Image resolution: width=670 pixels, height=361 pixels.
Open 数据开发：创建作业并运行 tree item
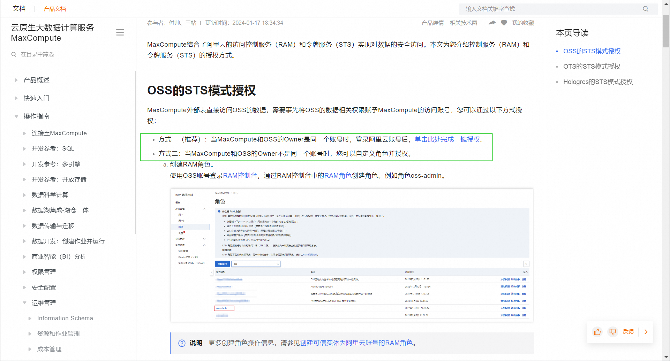pos(68,241)
